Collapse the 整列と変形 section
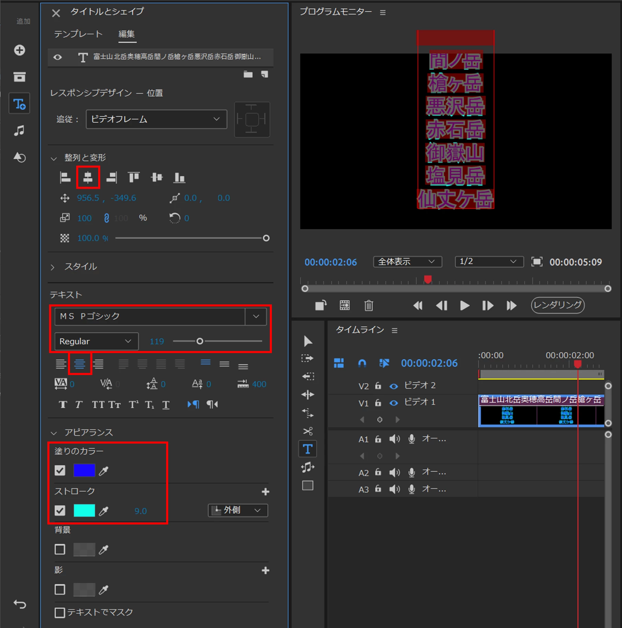The width and height of the screenshot is (622, 628). [x=54, y=158]
